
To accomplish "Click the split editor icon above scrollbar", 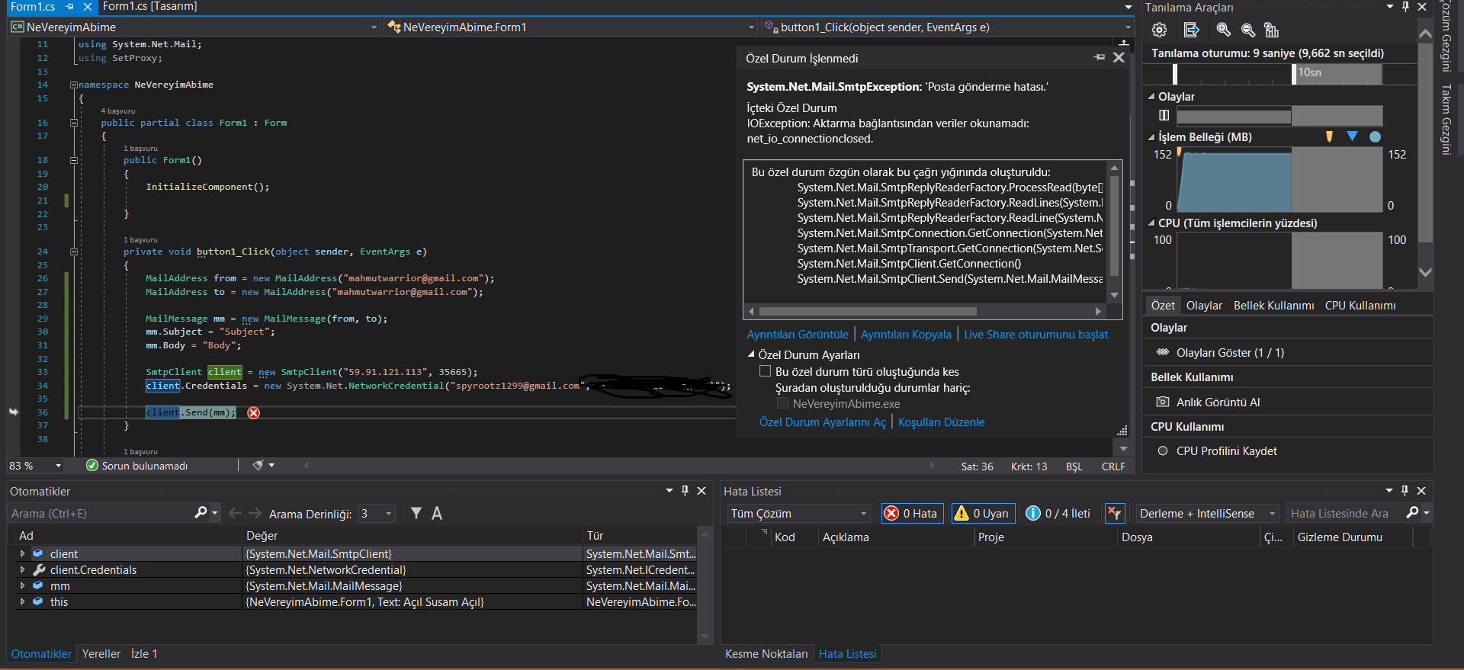I will (x=1124, y=43).
